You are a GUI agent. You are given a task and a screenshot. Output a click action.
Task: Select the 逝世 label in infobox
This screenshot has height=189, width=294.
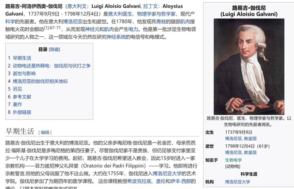[210, 146]
